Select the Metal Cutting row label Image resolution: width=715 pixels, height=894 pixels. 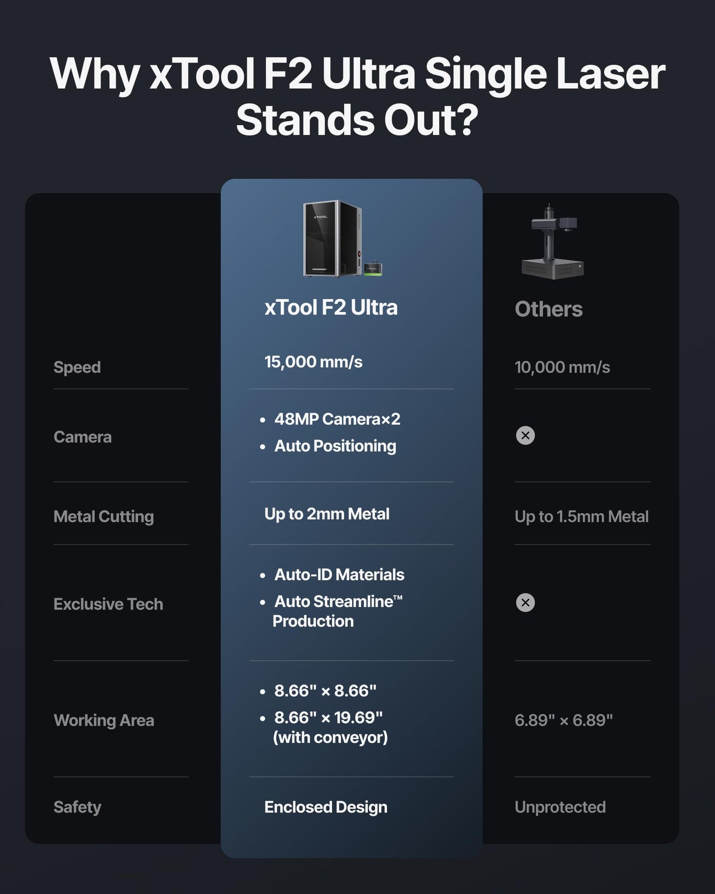point(103,517)
